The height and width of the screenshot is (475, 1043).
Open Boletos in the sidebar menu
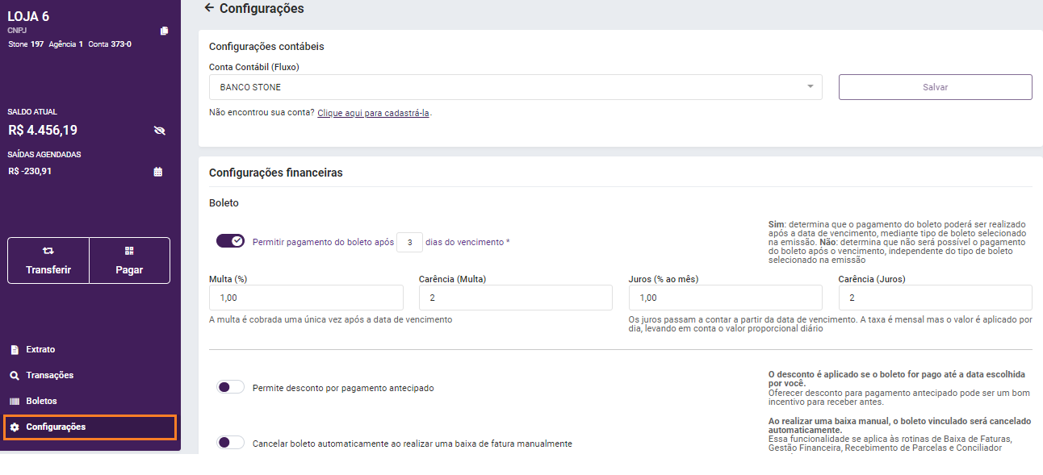point(41,402)
